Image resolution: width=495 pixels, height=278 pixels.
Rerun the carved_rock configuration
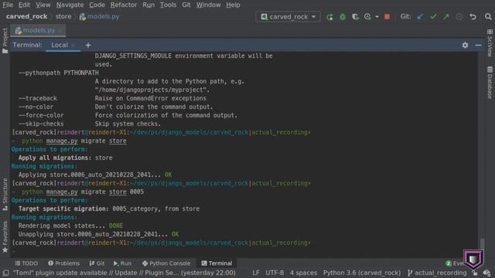329,17
